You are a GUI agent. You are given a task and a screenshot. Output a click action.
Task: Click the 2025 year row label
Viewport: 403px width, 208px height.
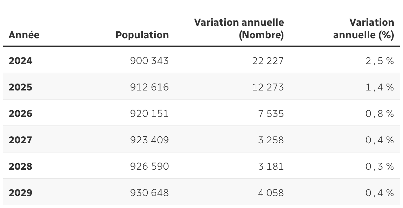pyautogui.click(x=20, y=87)
